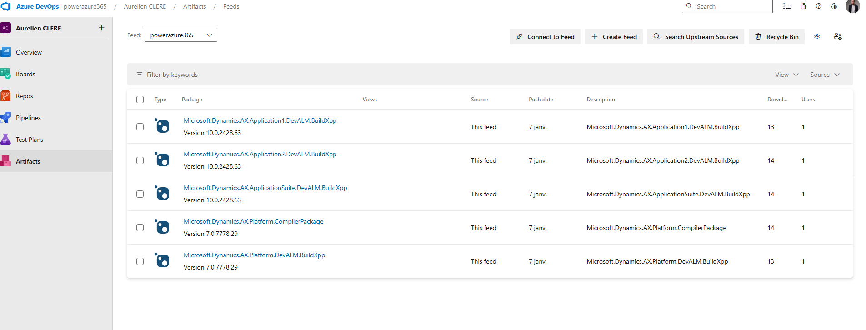
Task: Click the Aurelien CLERE project name in sidebar
Action: (39, 28)
